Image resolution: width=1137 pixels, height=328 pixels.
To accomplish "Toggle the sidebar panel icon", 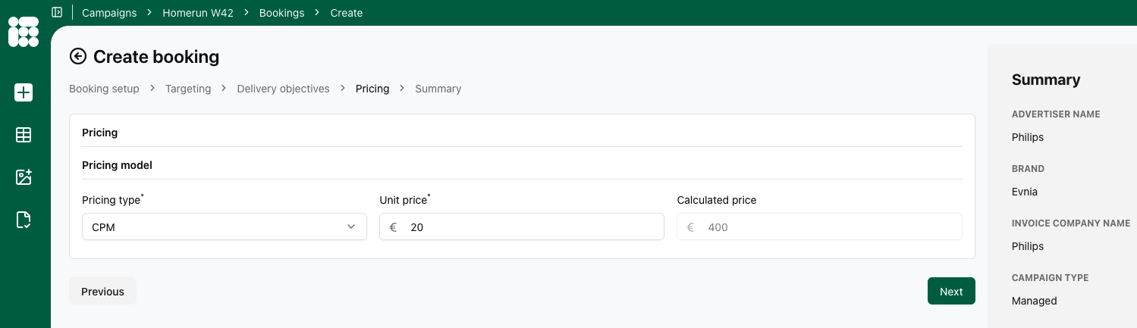I will point(57,12).
